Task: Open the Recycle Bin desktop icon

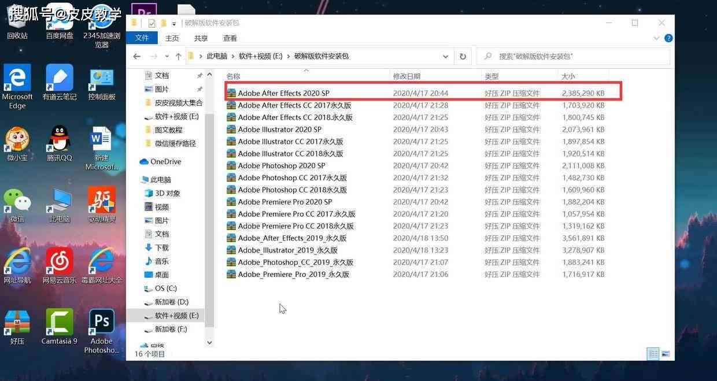Action: coord(17,23)
